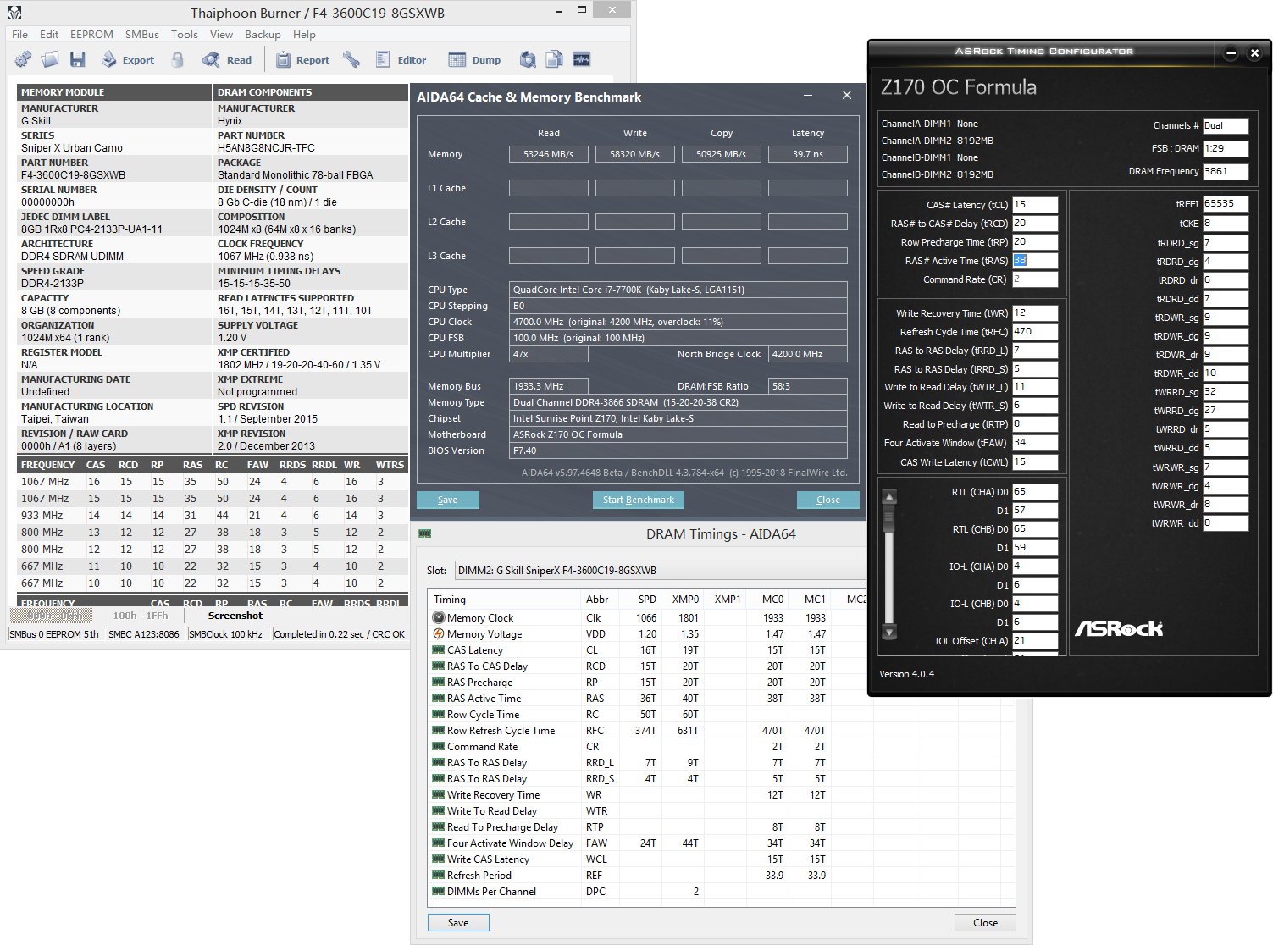
Task: Click the DIMMs Per Channel chip icon
Action: (439, 891)
